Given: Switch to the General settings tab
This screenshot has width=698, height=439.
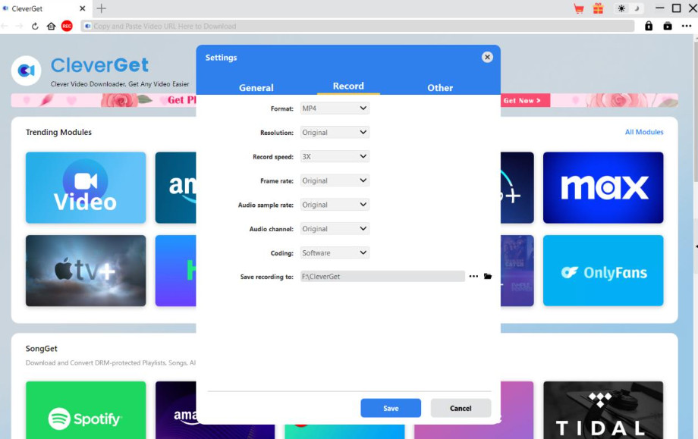Looking at the screenshot, I should point(256,88).
